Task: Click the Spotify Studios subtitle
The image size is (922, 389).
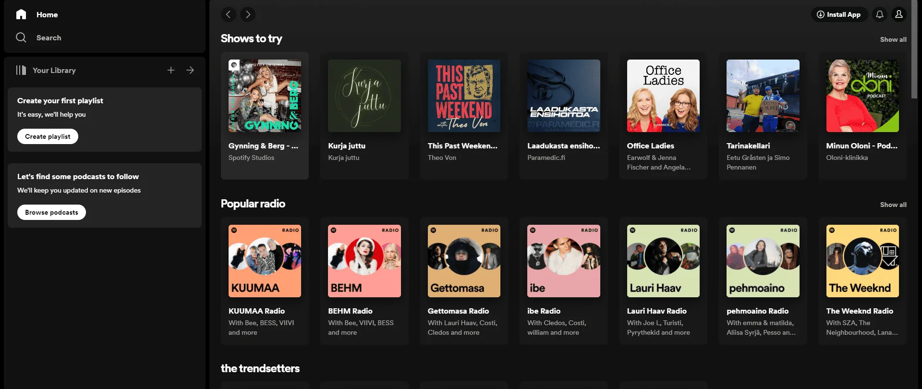Action: pos(251,158)
